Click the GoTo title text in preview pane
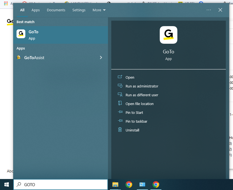Screen dimensions: 233x190 (x=168, y=52)
